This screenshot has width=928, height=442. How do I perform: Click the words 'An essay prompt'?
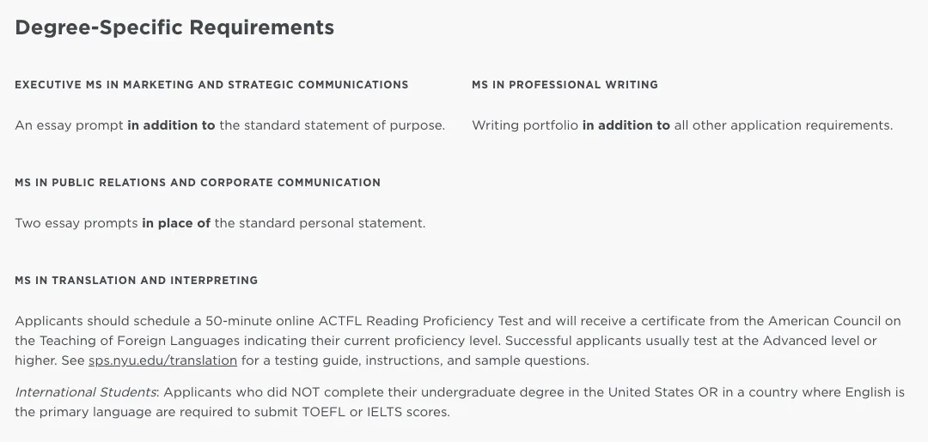(x=69, y=125)
